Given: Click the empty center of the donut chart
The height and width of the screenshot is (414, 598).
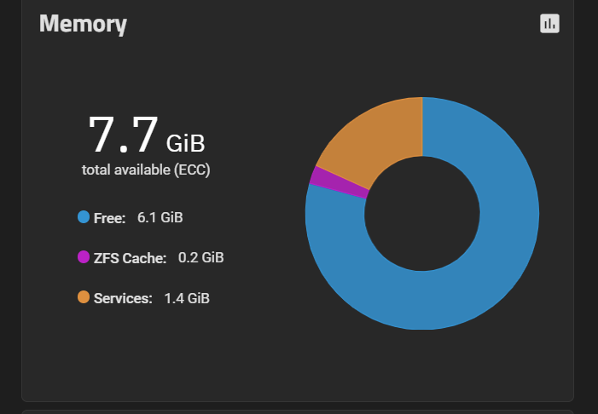Looking at the screenshot, I should 422,213.
